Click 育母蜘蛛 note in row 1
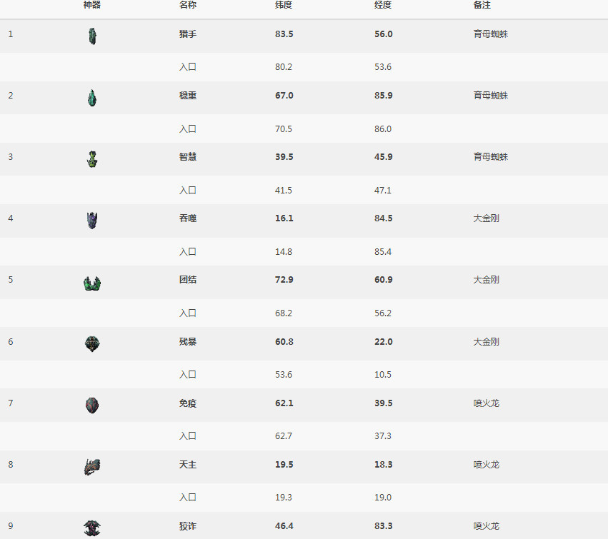 pyautogui.click(x=490, y=34)
